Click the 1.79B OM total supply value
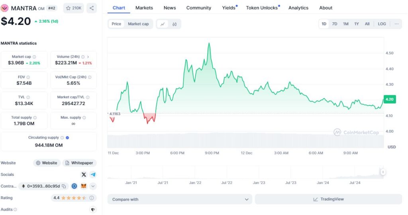 pos(24,124)
